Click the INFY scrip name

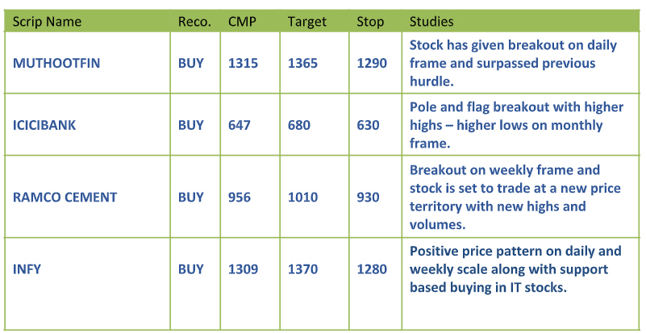[27, 269]
